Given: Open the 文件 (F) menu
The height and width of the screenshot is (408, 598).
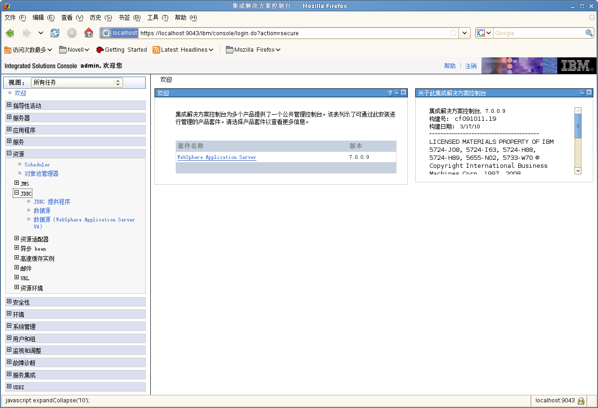Looking at the screenshot, I should click(15, 17).
